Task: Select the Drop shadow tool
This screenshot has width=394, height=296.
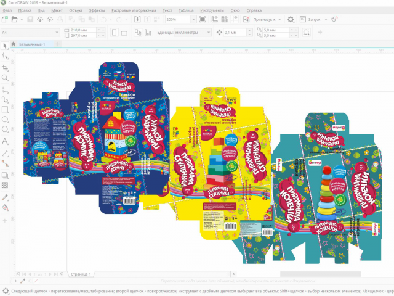Action: pos(5,175)
